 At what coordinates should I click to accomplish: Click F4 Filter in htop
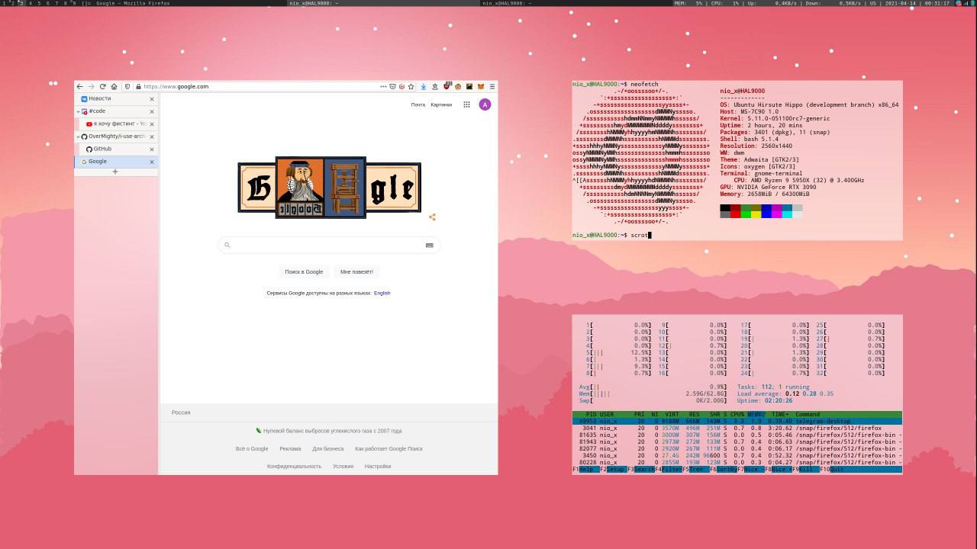coord(669,470)
